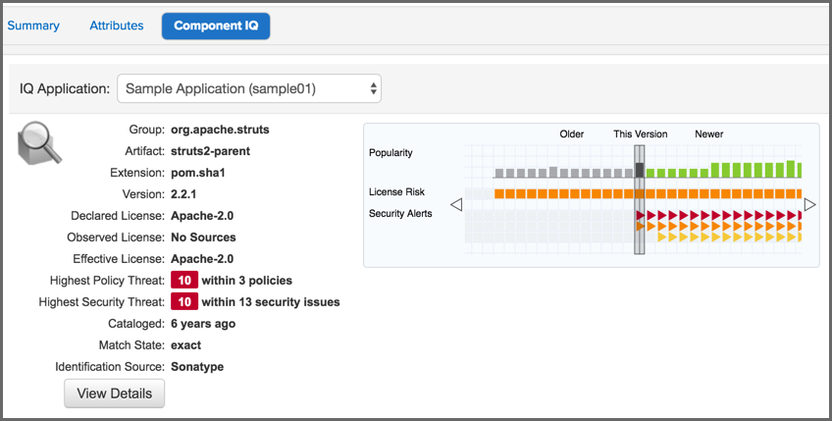
Task: Click the leftmost orange License Risk square
Action: click(499, 193)
